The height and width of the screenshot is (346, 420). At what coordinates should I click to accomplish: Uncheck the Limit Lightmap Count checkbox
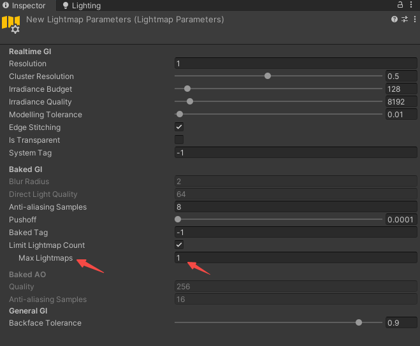tap(179, 245)
